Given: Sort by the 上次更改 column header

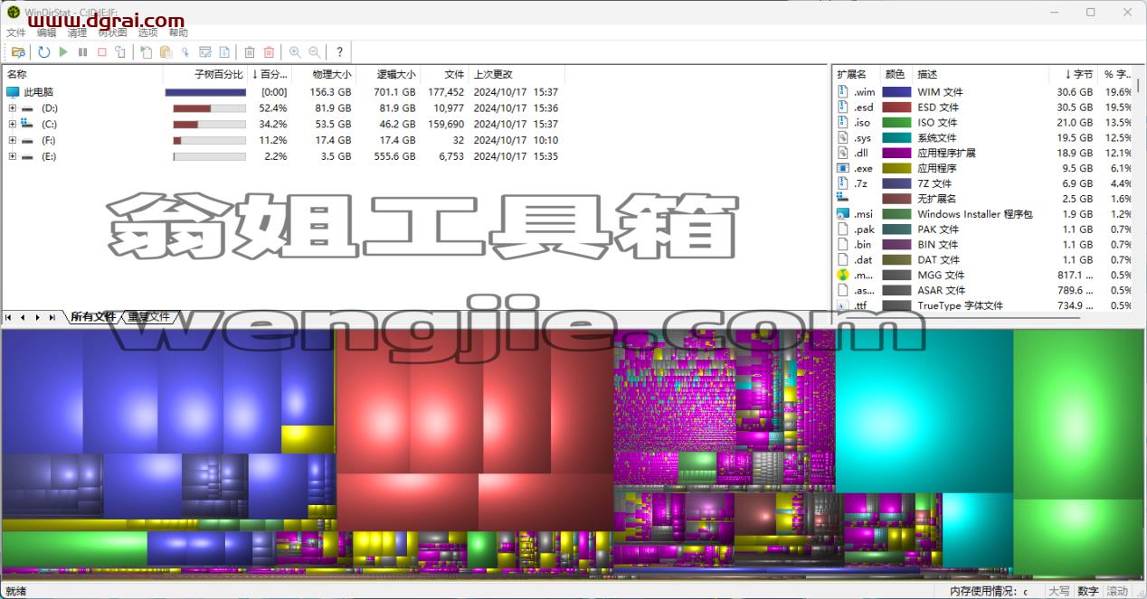Looking at the screenshot, I should pos(517,75).
